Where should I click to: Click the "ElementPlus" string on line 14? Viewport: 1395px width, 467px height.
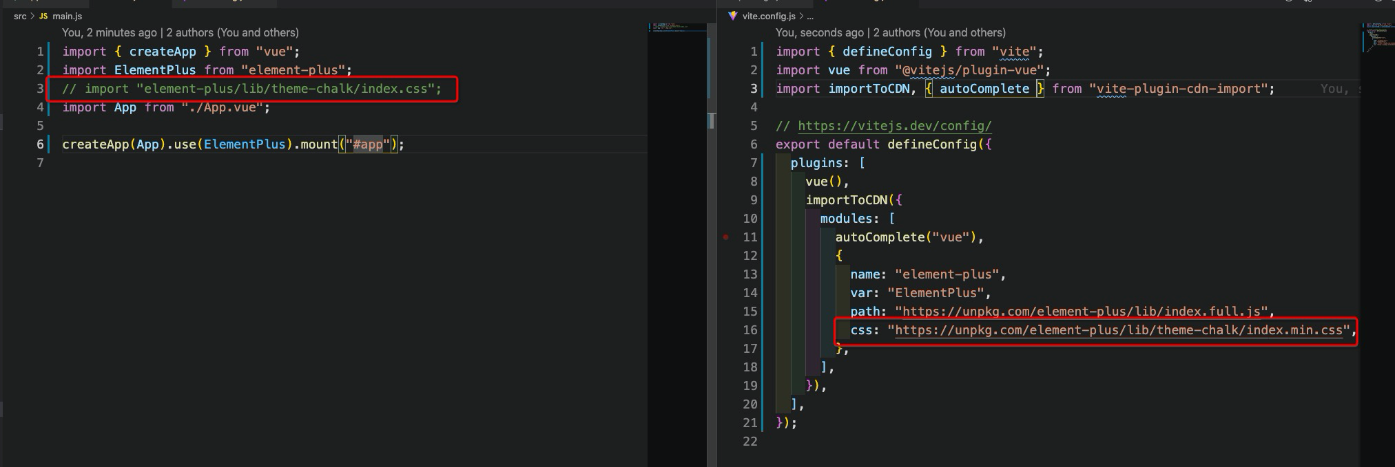[936, 293]
